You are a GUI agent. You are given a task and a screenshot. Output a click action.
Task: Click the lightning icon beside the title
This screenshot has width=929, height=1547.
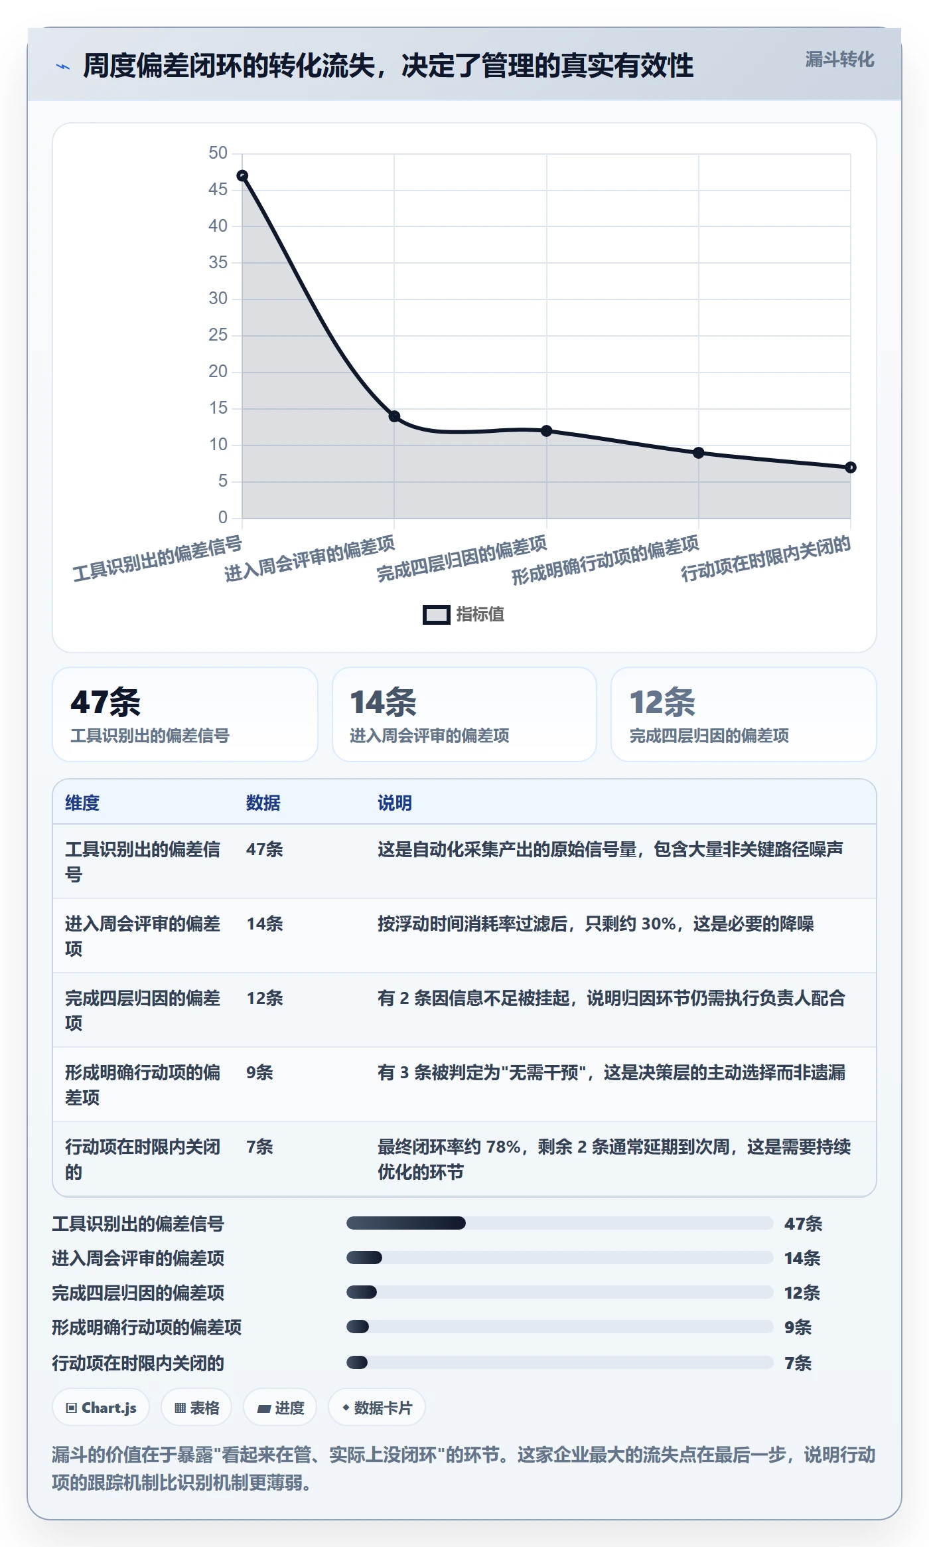pos(62,66)
